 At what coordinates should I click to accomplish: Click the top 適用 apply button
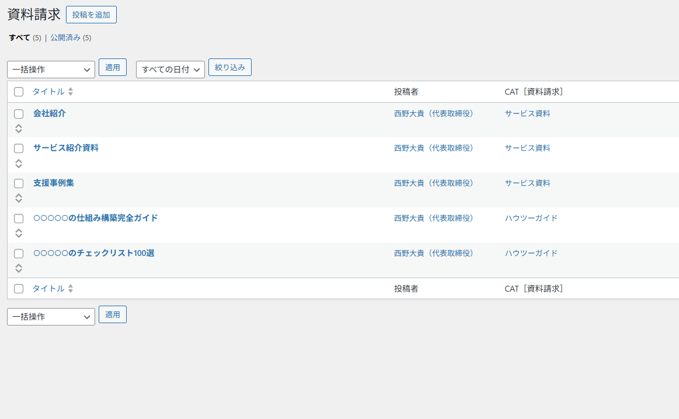pos(112,67)
